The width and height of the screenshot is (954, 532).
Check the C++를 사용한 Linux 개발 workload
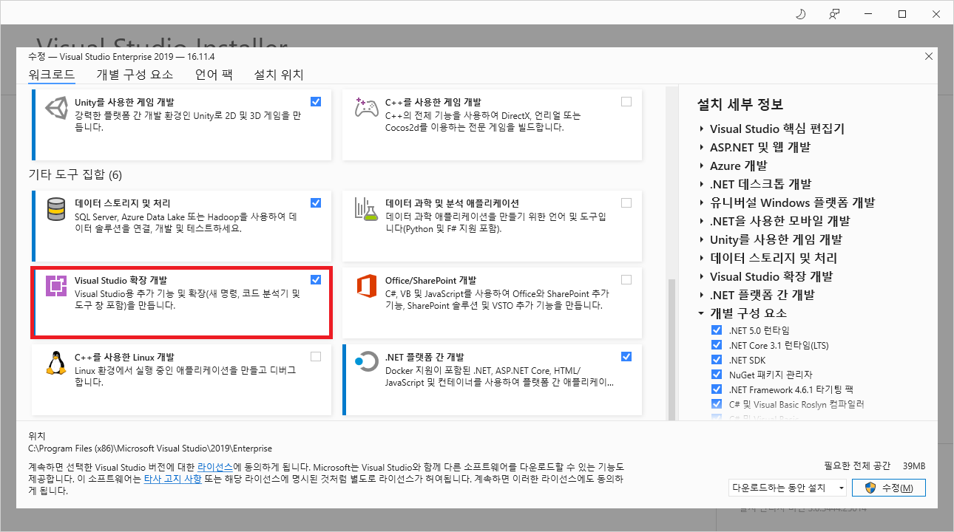(316, 356)
